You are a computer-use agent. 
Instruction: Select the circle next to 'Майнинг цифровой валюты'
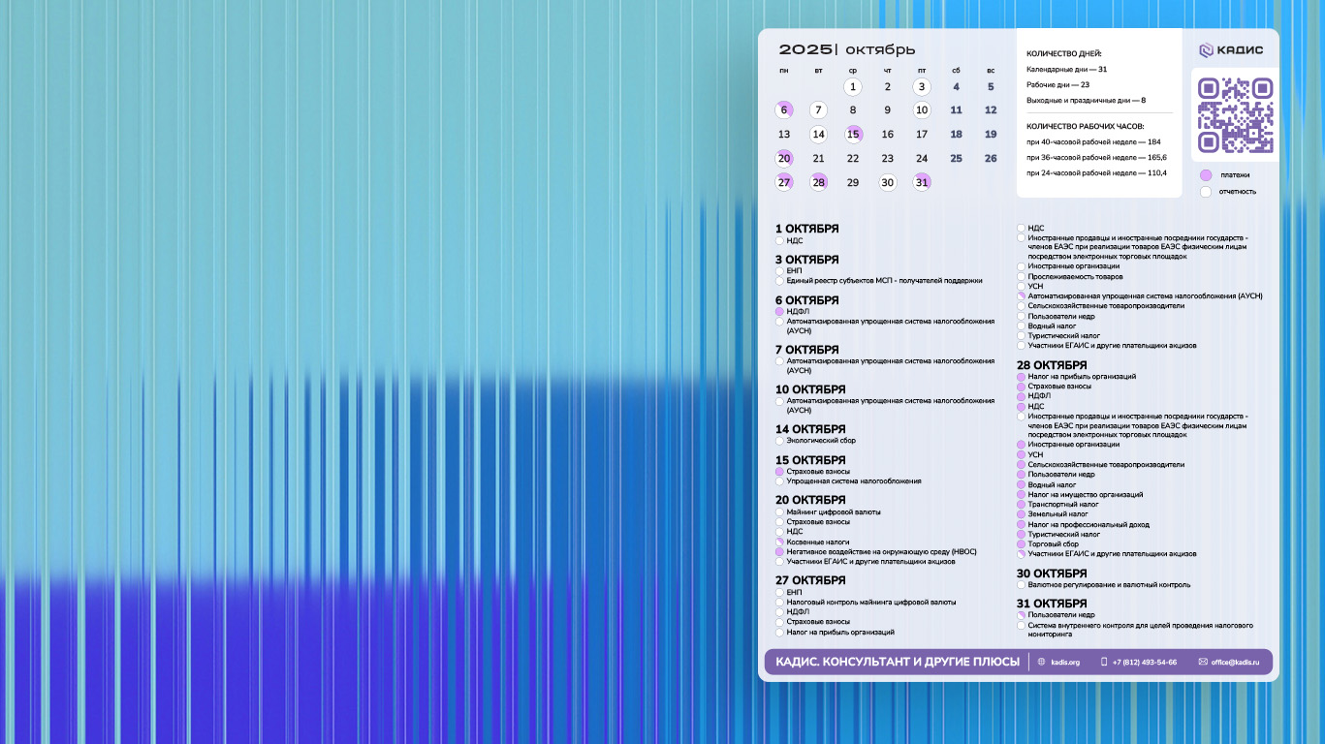point(779,511)
